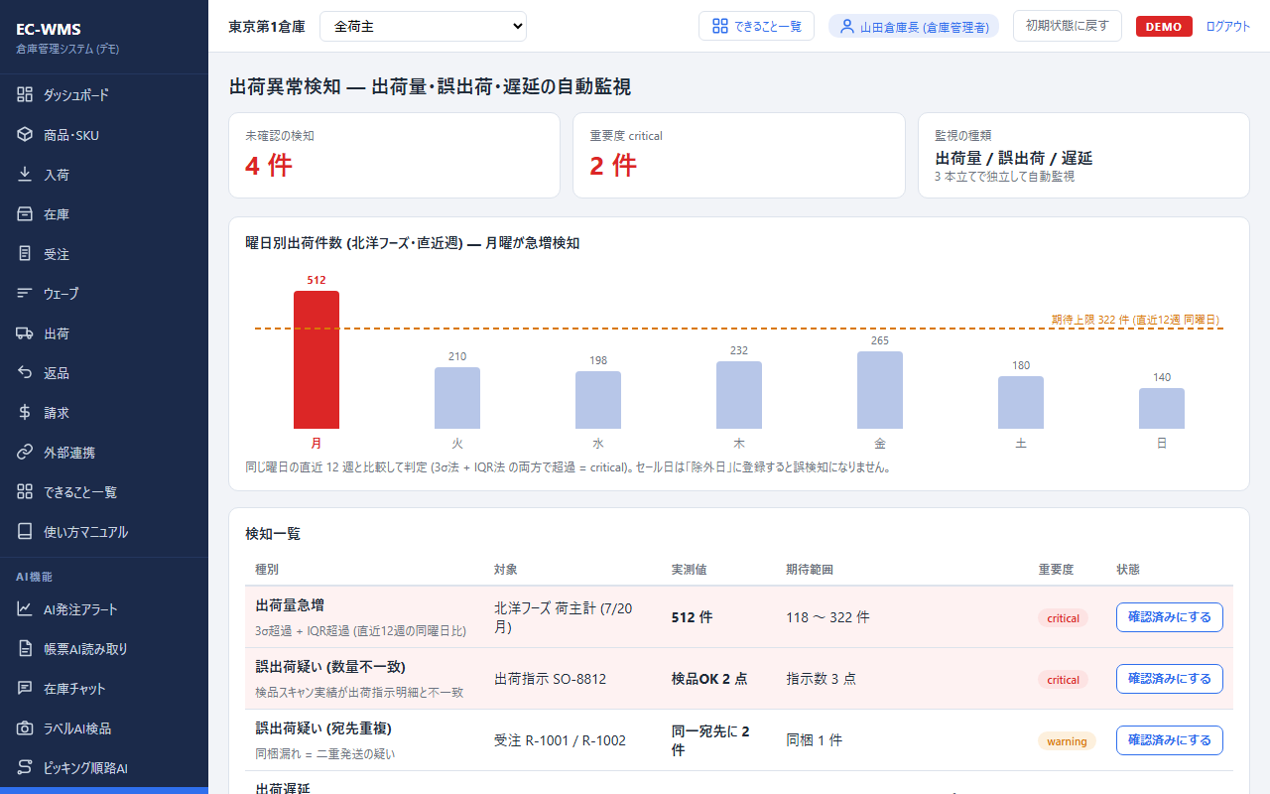The width and height of the screenshot is (1270, 794).
Task: Mark 出荷指示 SO-8812 row as 確認済みにする
Action: point(1170,679)
